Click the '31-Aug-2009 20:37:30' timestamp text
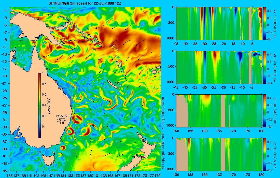This screenshot has height=178, width=280. pyautogui.click(x=163, y=113)
